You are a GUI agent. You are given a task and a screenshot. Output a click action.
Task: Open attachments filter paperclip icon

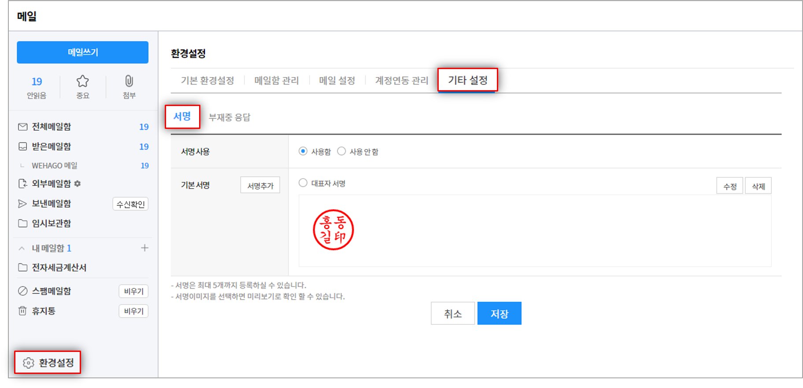[x=129, y=81]
